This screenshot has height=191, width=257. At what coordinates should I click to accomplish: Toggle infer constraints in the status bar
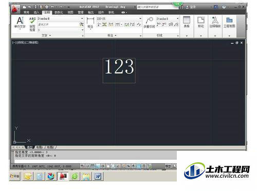(82, 166)
